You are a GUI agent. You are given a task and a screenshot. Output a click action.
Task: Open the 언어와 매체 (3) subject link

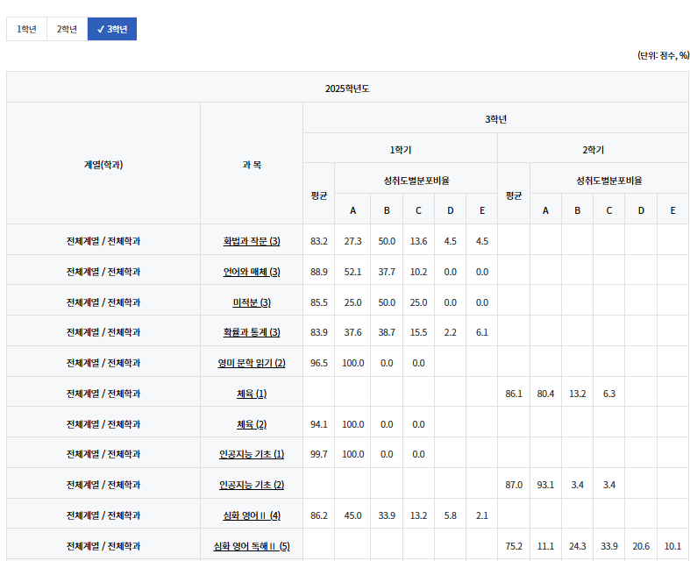pyautogui.click(x=252, y=272)
